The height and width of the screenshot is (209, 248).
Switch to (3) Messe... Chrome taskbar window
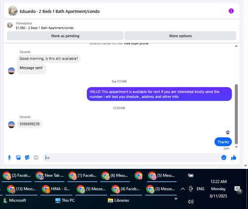point(161,189)
